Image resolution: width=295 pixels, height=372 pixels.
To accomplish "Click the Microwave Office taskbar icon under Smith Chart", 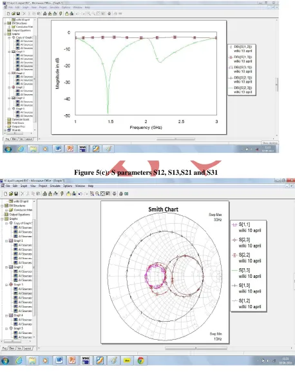I will click(86, 360).
